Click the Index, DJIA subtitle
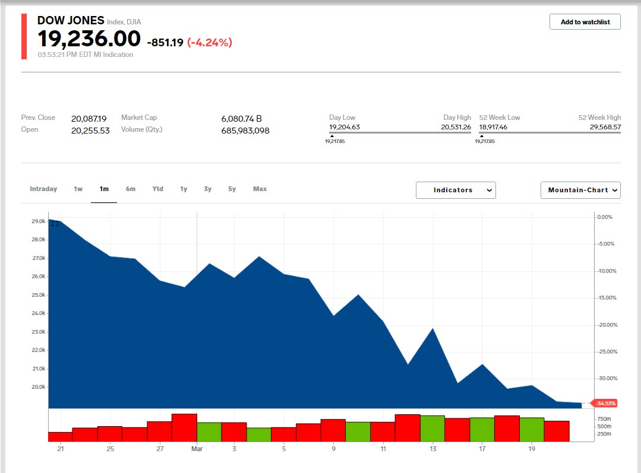The image size is (641, 473). [x=124, y=21]
